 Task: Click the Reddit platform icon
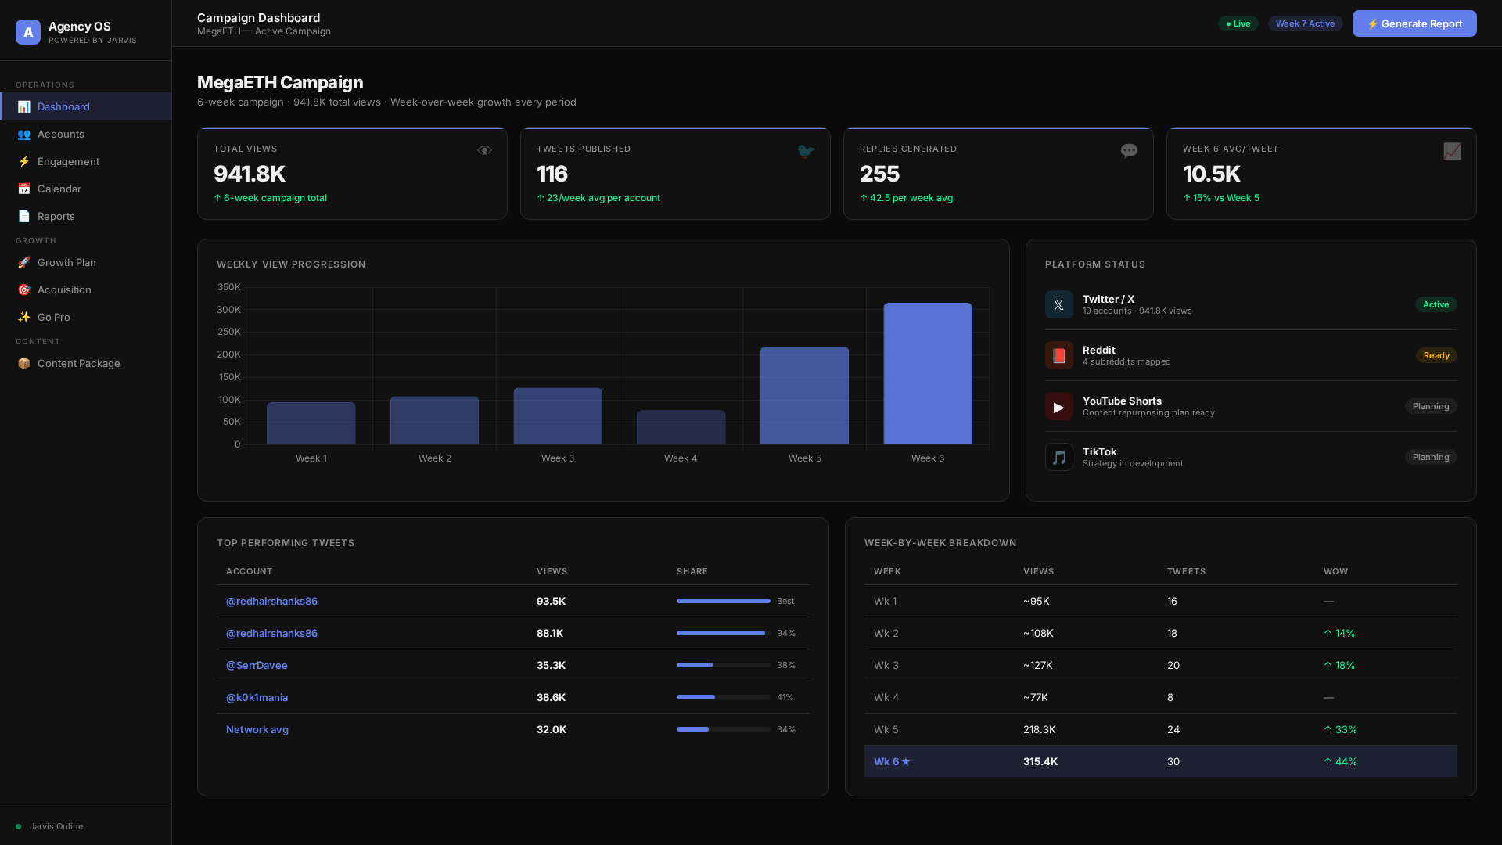(1058, 355)
